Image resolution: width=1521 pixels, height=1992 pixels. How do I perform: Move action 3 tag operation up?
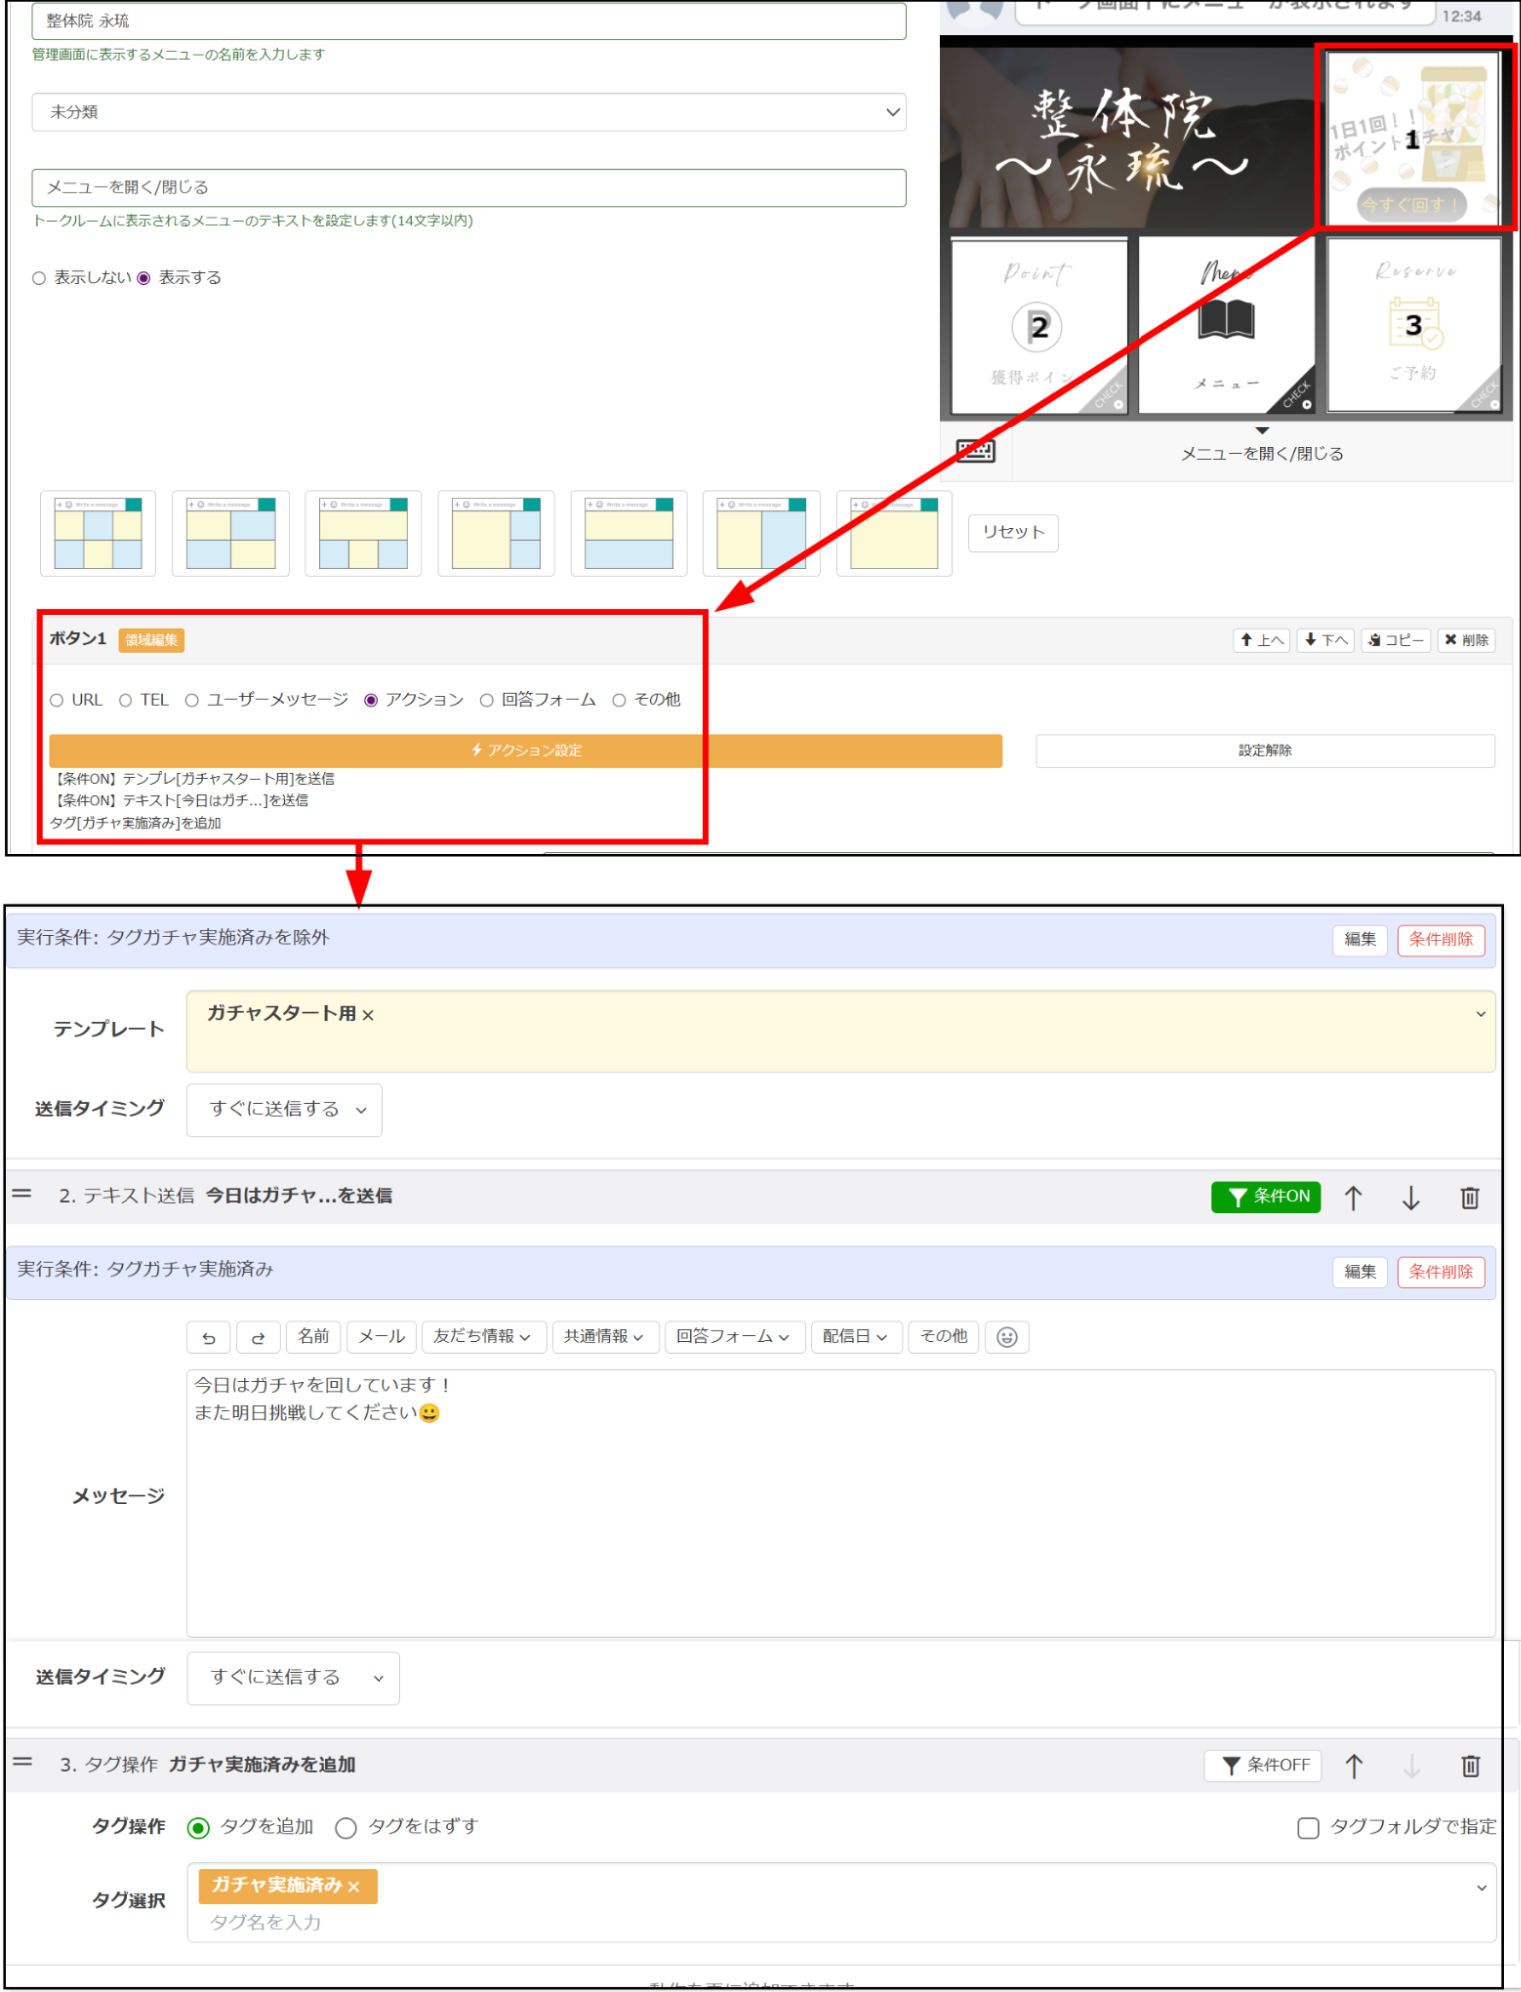[1354, 1766]
